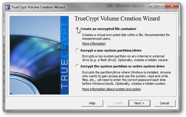This screenshot has height=117, width=186.
Task: Cancel the volume creation wizard
Action: (165, 103)
